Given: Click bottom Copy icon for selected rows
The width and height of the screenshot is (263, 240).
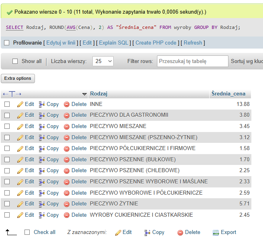Looking at the screenshot, I should click(x=147, y=232).
